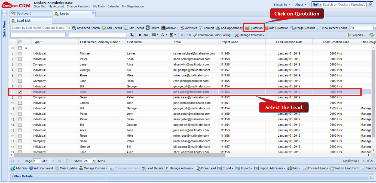Click the Sign Out link

pos(40,7)
